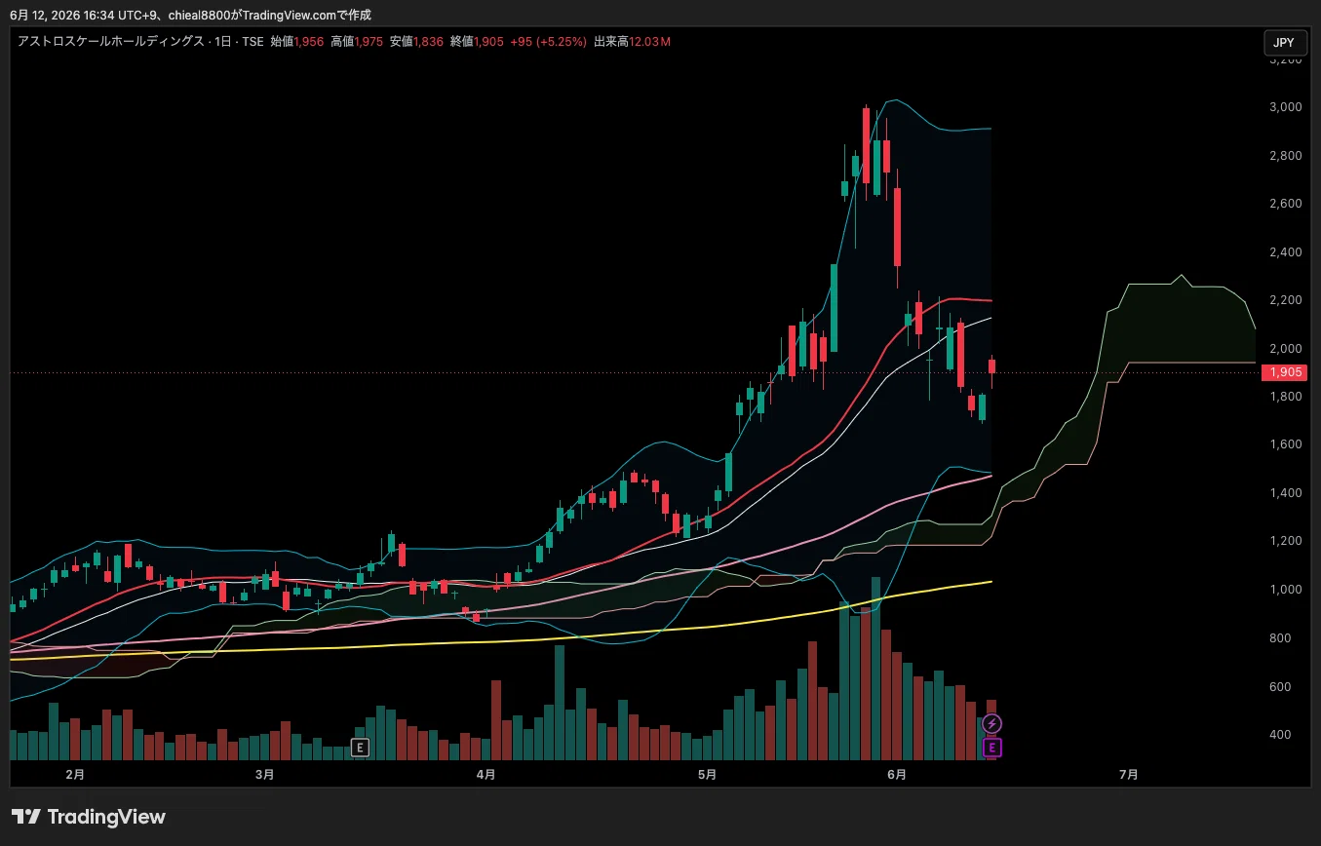Click the 安値 1,836 low value
1321x846 pixels.
point(417,42)
